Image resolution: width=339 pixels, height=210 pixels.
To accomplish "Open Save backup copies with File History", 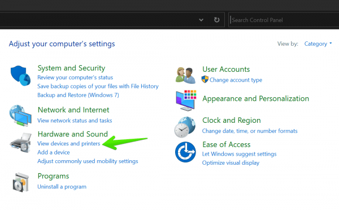I will pos(98,86).
